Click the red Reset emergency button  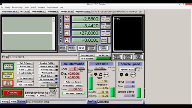pyautogui.click(x=12, y=93)
